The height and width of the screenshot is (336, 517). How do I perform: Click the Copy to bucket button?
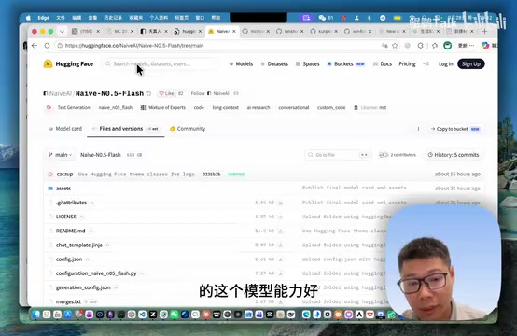click(x=455, y=129)
